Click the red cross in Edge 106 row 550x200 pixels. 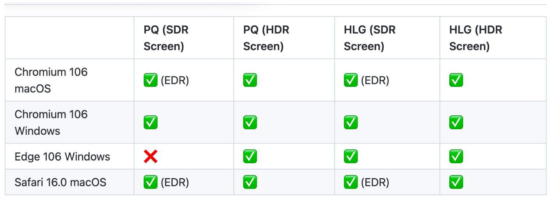151,157
